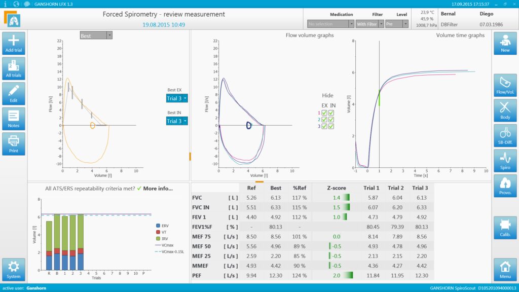
Task: Click the FVC Z-score bar of 1.4
Action: point(346,198)
